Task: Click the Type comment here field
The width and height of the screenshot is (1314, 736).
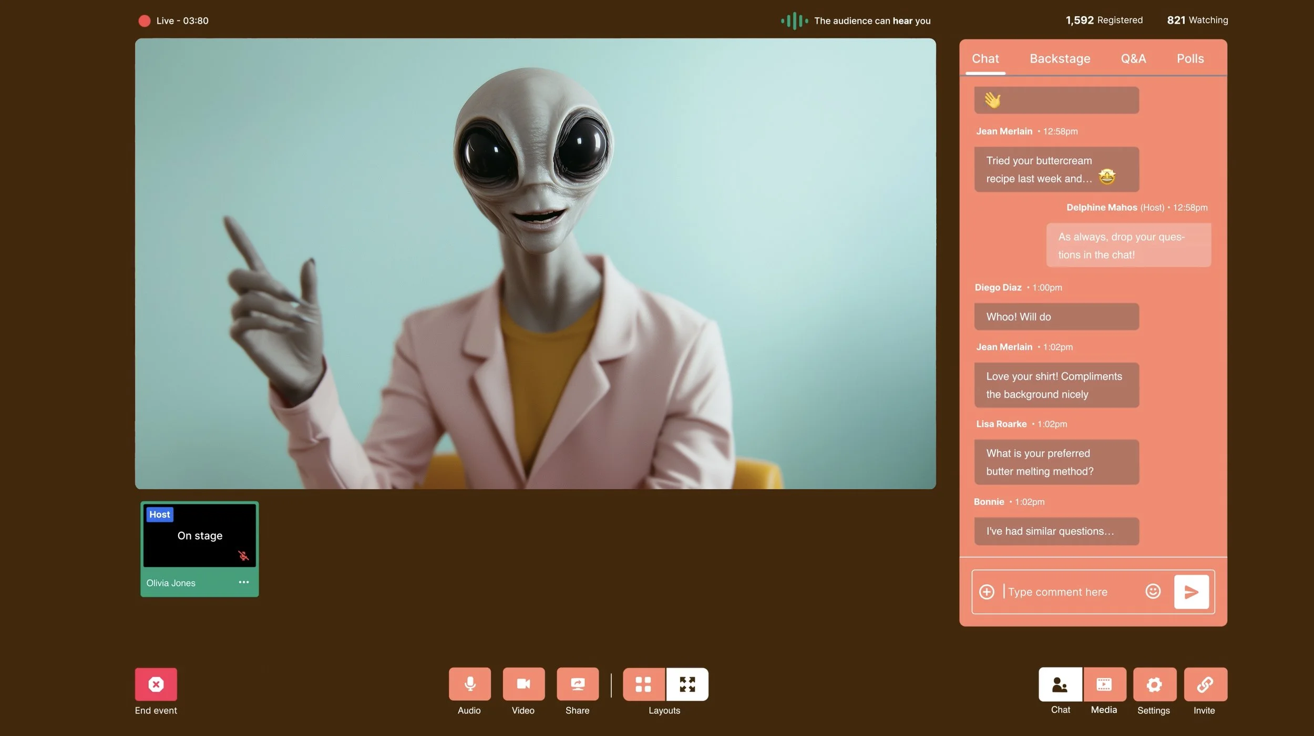Action: tap(1067, 592)
